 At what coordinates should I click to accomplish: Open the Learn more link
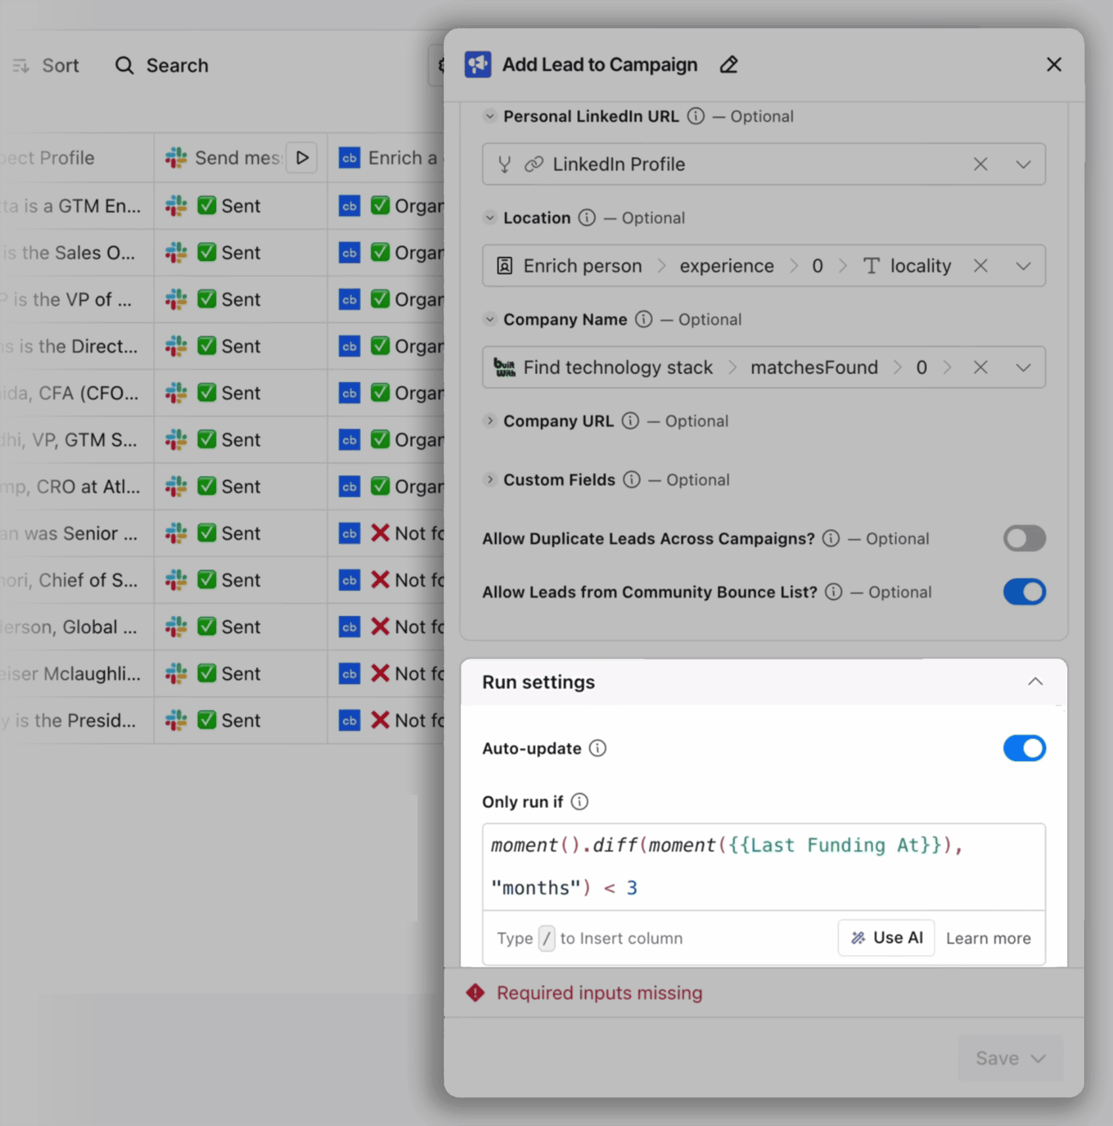988,938
